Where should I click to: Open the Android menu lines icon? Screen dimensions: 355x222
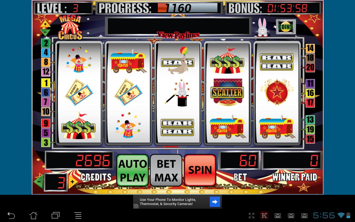(78, 215)
